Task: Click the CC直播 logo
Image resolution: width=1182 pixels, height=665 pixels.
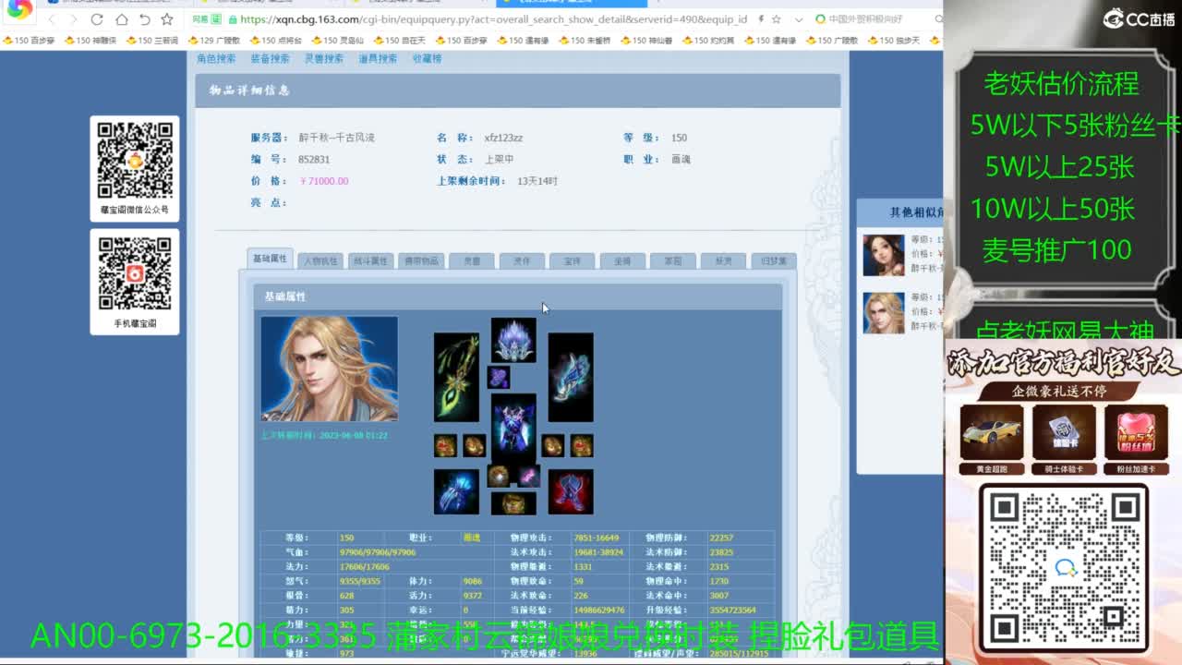Action: click(1138, 18)
